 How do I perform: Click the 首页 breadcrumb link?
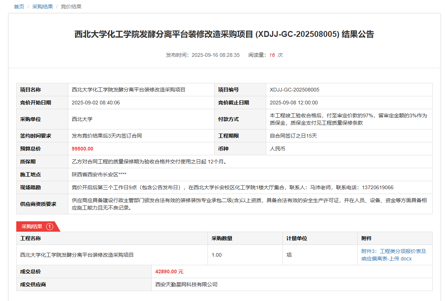(x=19, y=7)
